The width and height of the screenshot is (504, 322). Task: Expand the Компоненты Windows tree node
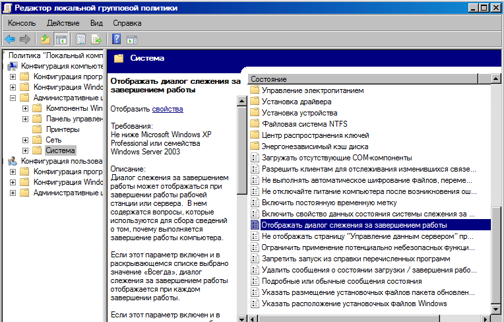point(26,108)
